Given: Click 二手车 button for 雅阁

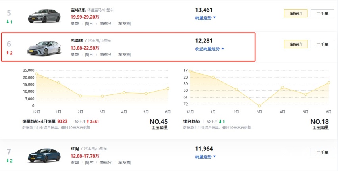Looking at the screenshot, I should 322,152.
